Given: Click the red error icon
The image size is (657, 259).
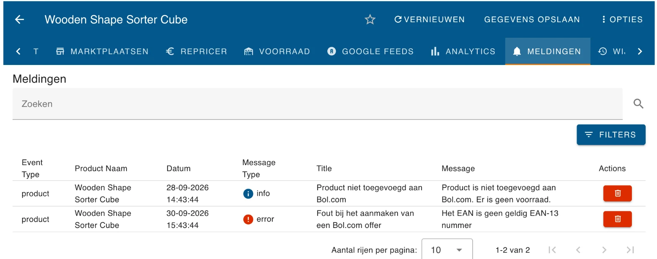Looking at the screenshot, I should tap(248, 219).
